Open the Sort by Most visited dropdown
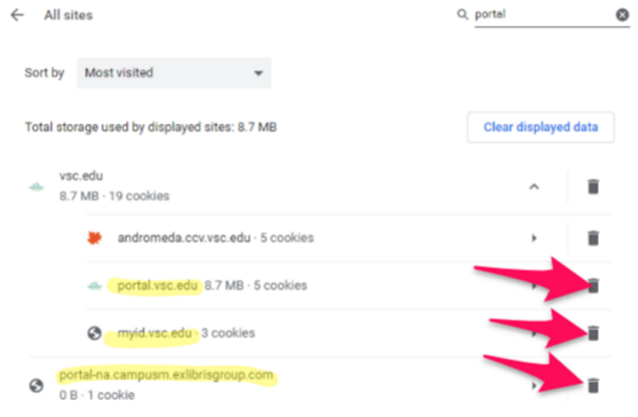 coord(174,73)
